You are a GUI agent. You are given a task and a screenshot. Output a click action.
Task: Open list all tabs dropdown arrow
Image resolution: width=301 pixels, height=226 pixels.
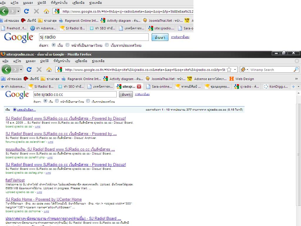pos(299,87)
